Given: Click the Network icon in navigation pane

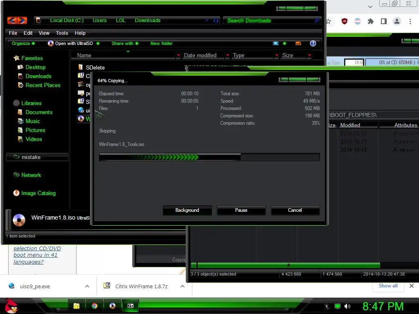Looking at the screenshot, I should (x=16, y=175).
